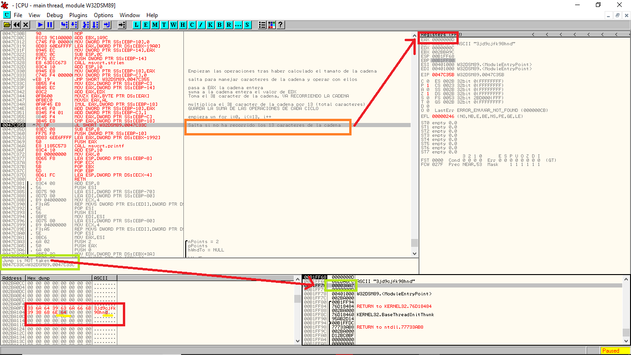Show Executable modules (E button)
The image size is (631, 355).
pos(146,24)
